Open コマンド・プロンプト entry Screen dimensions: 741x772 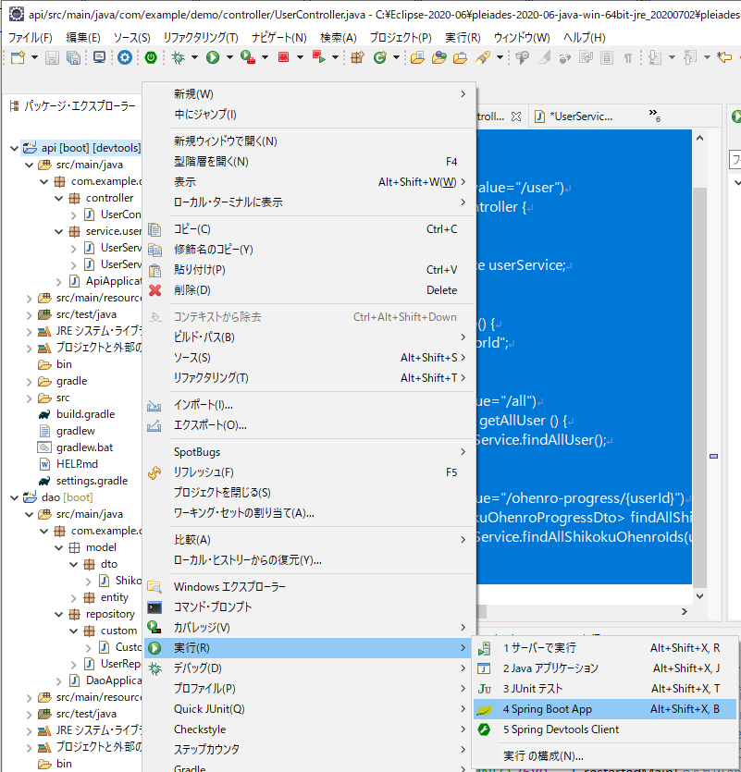pos(309,607)
